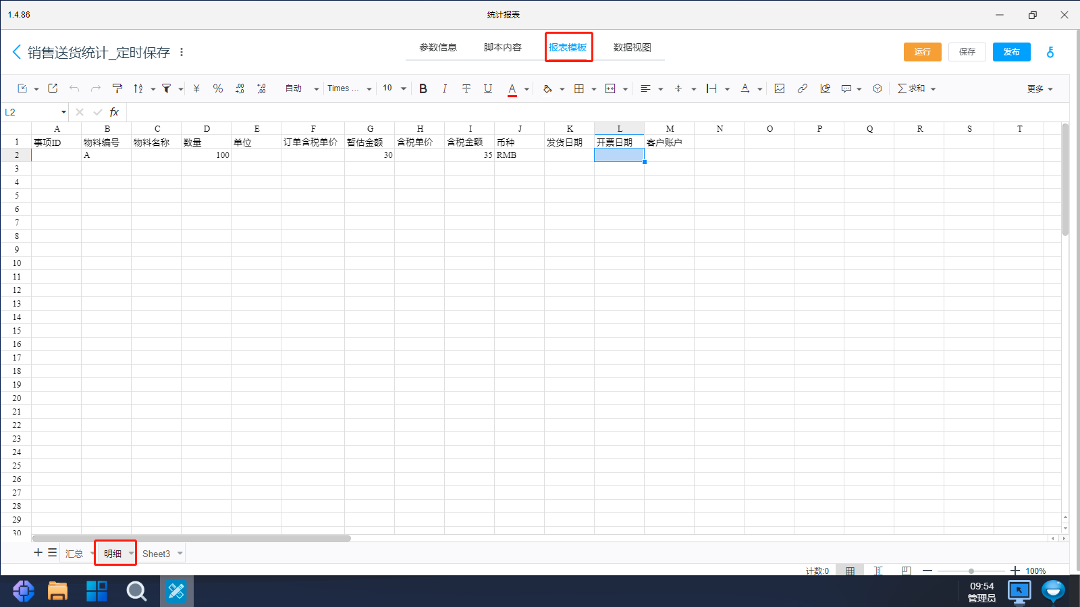Click the horizontal align icon

(645, 88)
